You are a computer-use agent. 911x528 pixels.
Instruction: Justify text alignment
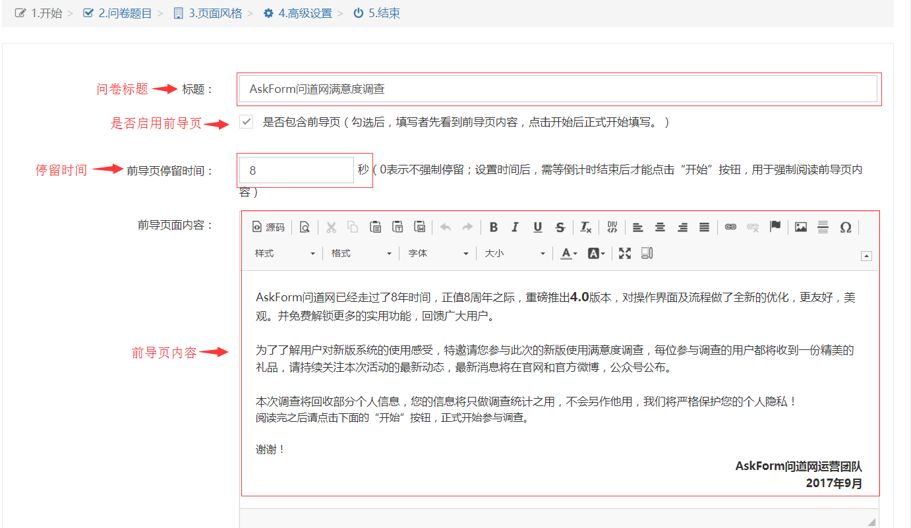704,227
